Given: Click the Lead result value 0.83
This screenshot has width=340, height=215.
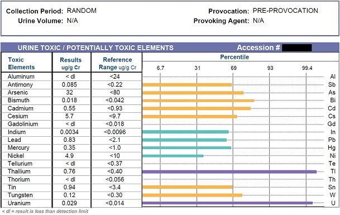Looking at the screenshot, I should coord(69,140).
